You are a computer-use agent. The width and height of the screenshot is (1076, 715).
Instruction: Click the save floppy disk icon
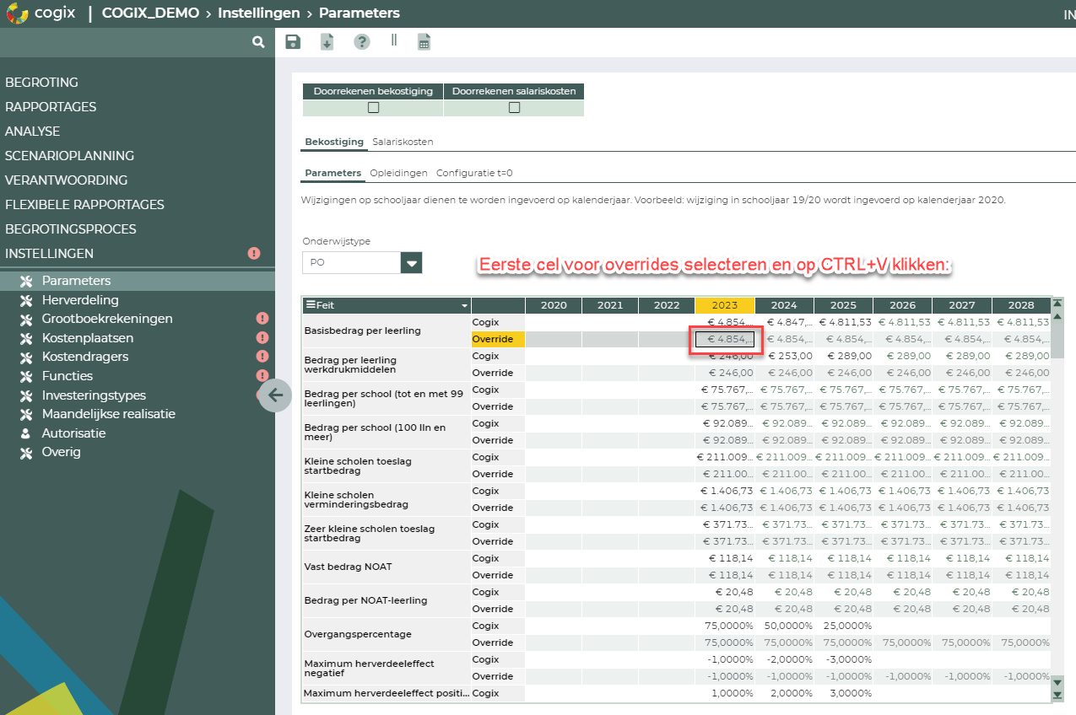pyautogui.click(x=293, y=42)
